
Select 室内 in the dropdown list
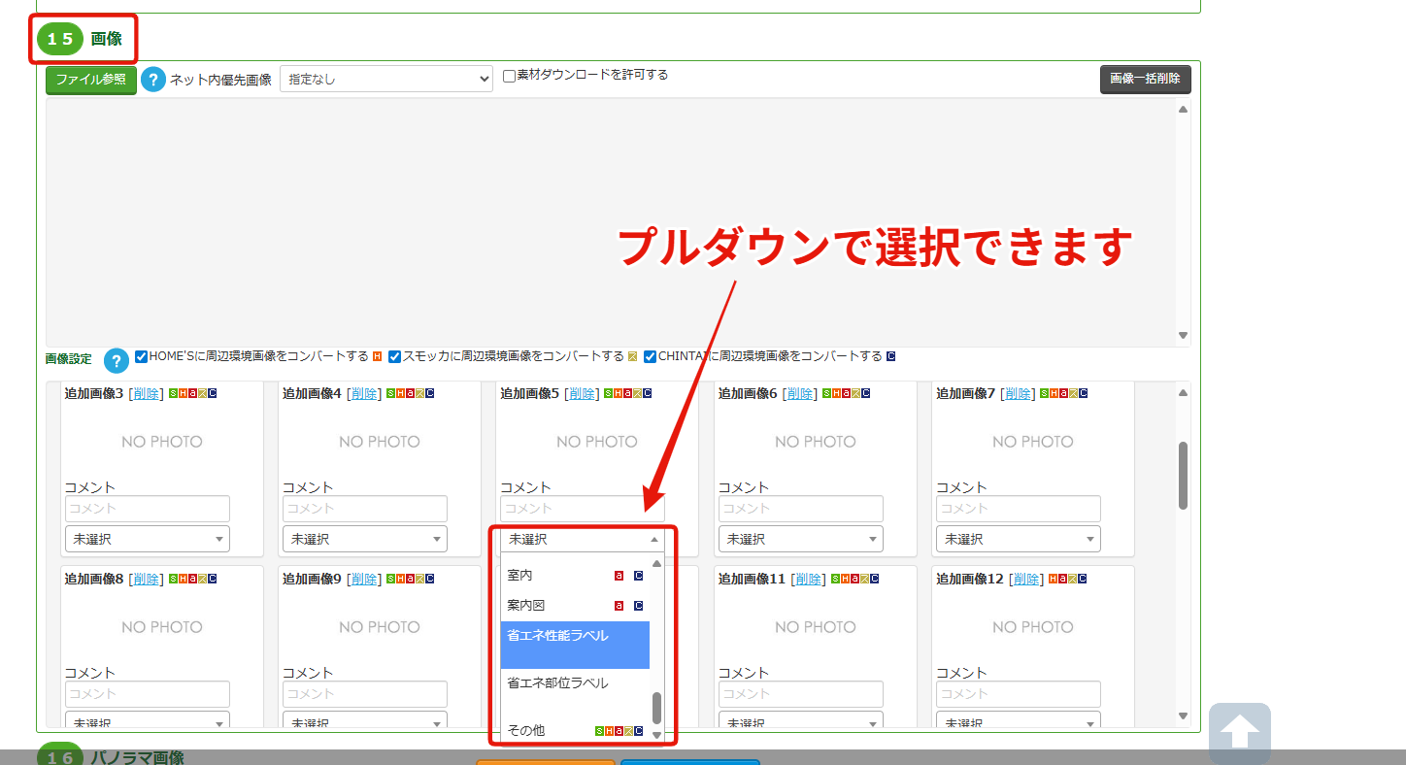click(575, 576)
